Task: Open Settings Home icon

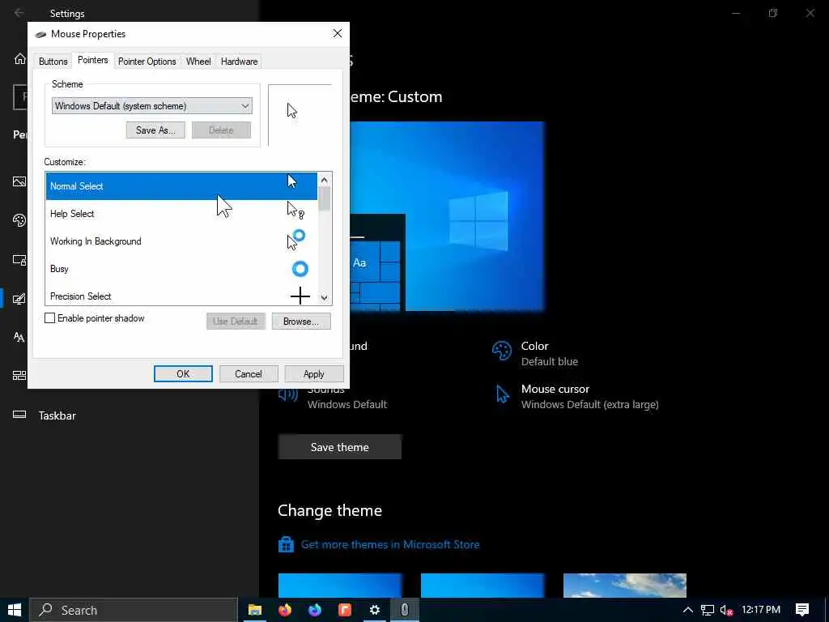Action: (19, 58)
